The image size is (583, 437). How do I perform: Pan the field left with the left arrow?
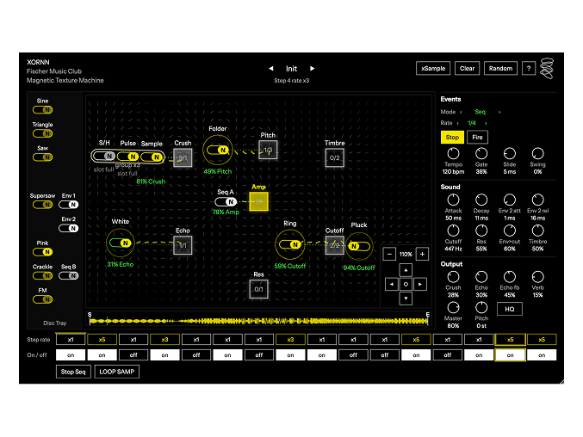click(392, 285)
